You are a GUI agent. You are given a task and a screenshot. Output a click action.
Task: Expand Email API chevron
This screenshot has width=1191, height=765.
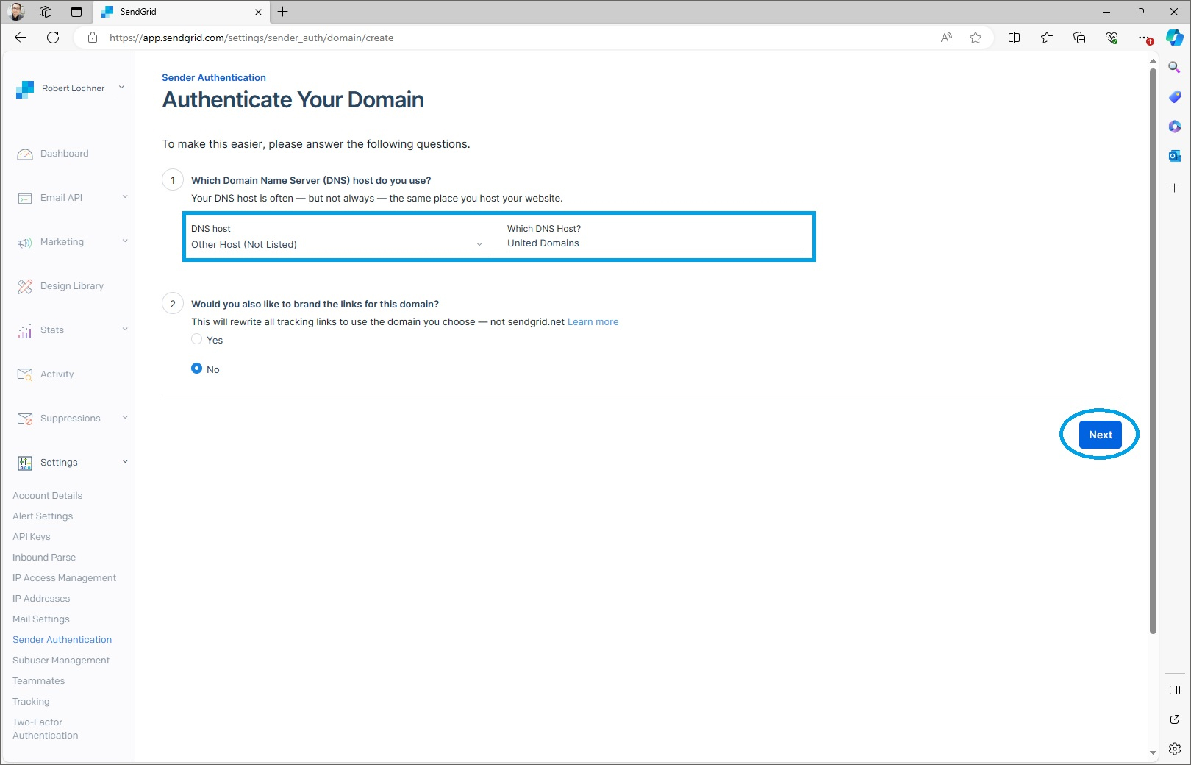click(x=125, y=197)
